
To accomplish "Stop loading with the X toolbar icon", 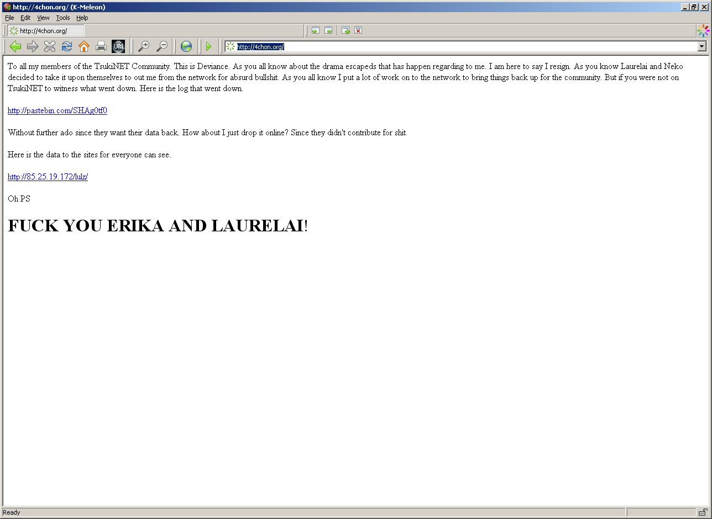I will coord(50,46).
